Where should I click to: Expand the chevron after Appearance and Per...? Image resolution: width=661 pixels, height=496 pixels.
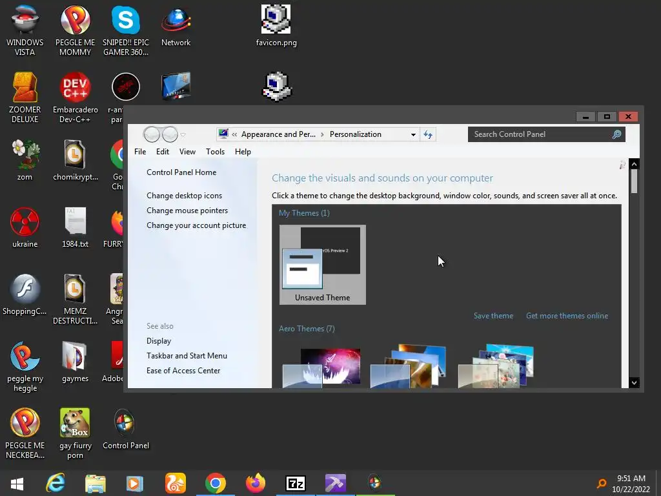click(323, 134)
